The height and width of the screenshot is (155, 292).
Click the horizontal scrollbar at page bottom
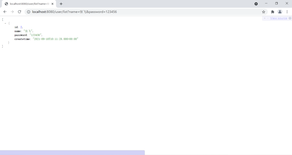(x=72, y=153)
